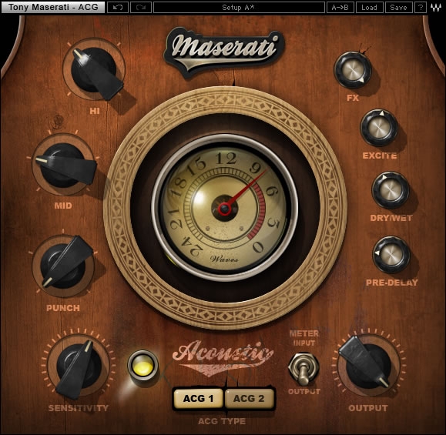Click the ACG TYPE label
The image size is (446, 435).
(x=222, y=421)
